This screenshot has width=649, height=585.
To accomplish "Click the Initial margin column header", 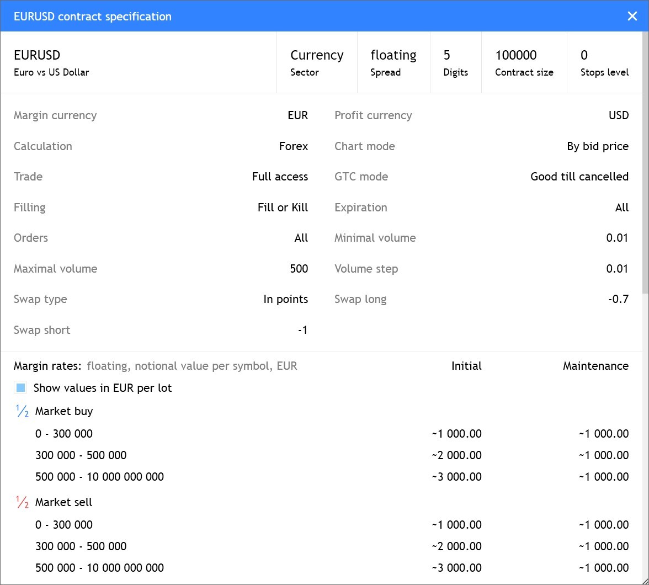I will [466, 366].
